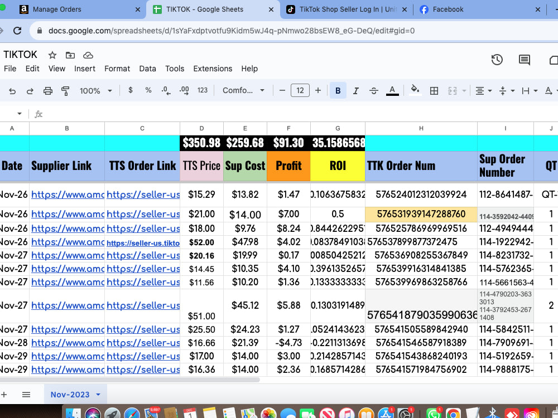Switch to Facebook browser tab
The width and height of the screenshot is (558, 418).
click(479, 9)
